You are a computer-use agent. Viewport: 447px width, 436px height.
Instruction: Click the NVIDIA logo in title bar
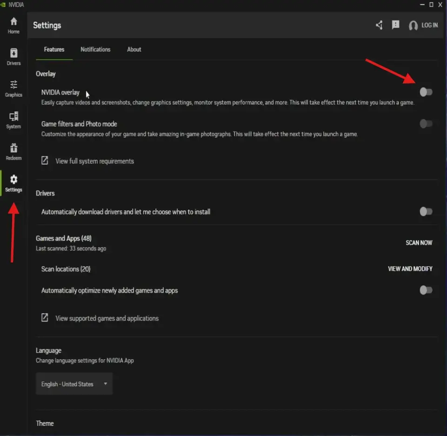[5, 4]
